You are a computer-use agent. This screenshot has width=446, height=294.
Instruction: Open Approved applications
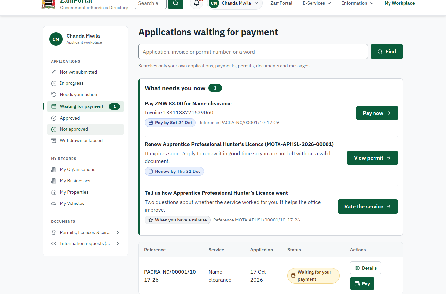[x=86, y=118]
